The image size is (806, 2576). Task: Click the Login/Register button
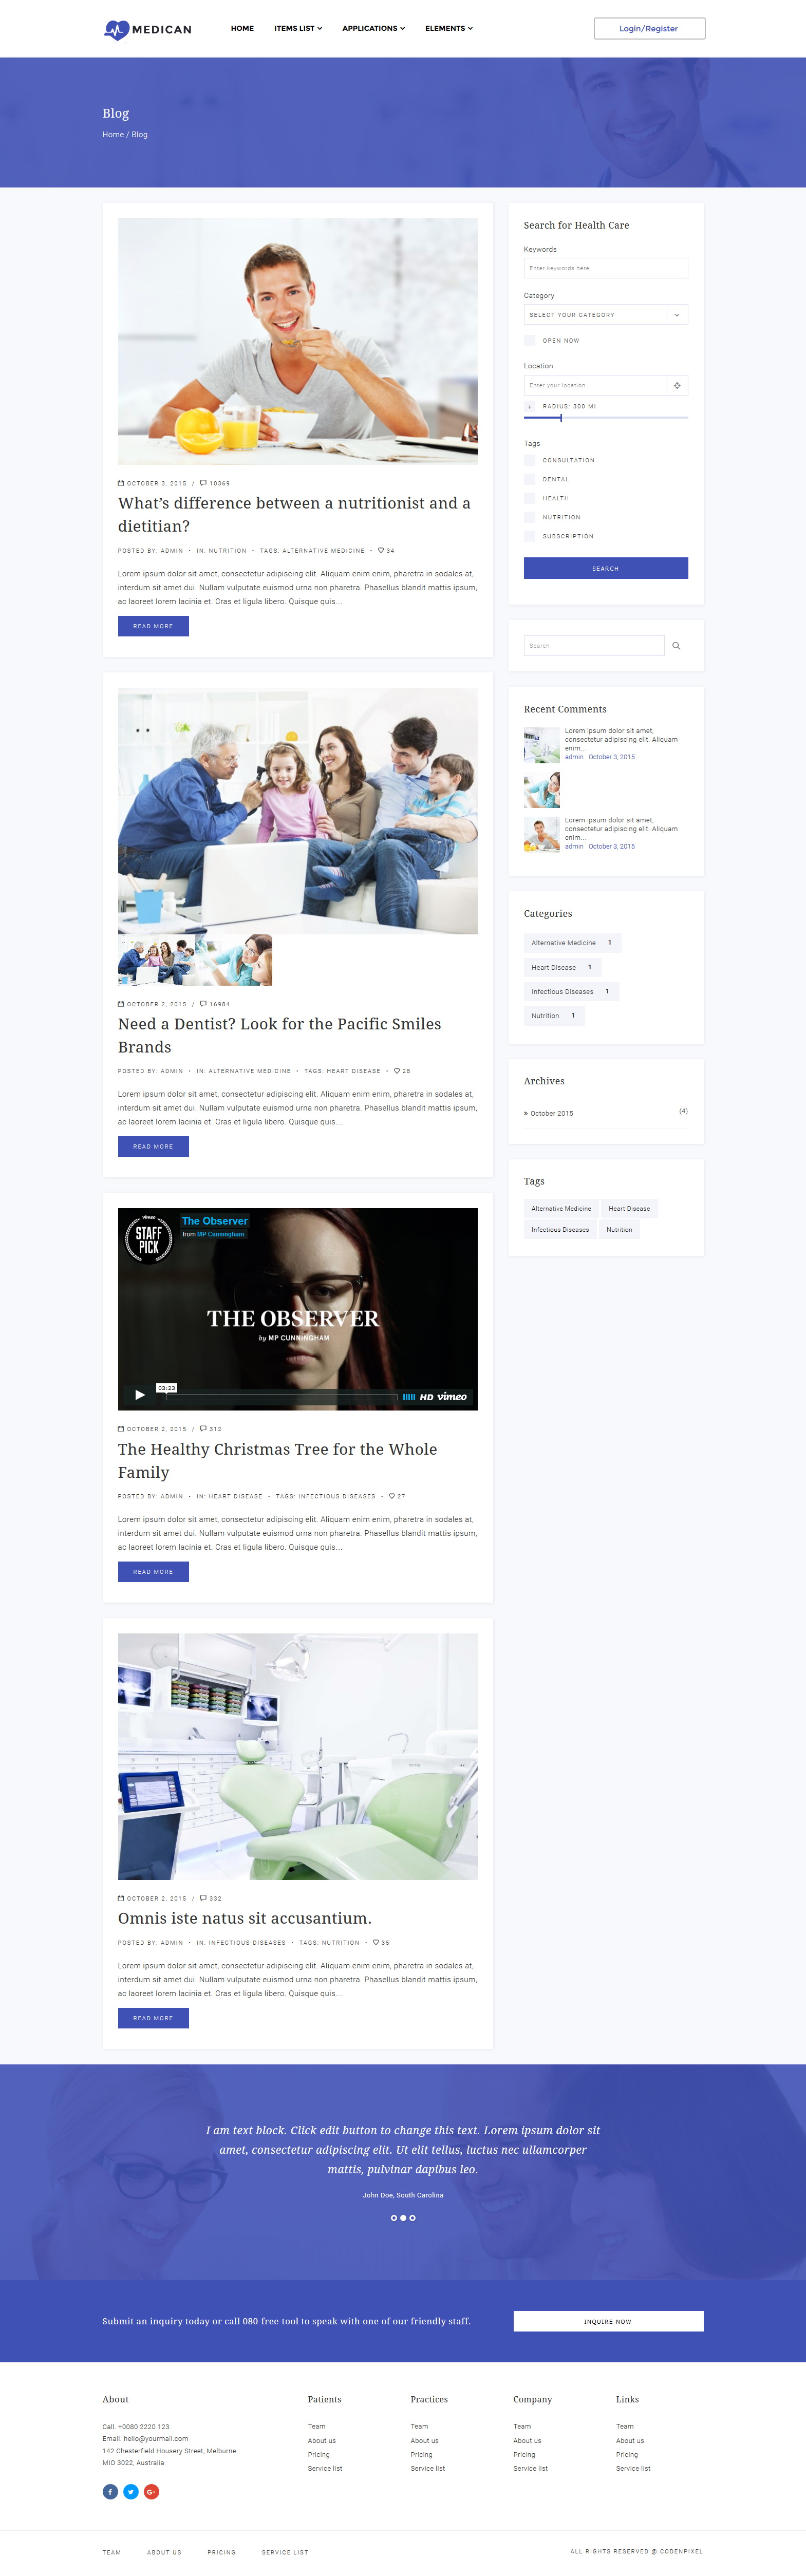coord(649,28)
